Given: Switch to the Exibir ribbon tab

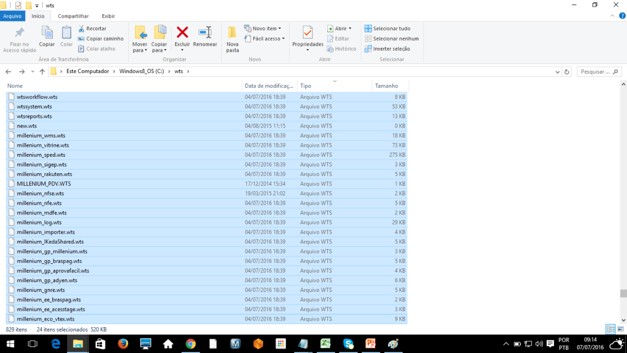Looking at the screenshot, I should (108, 16).
